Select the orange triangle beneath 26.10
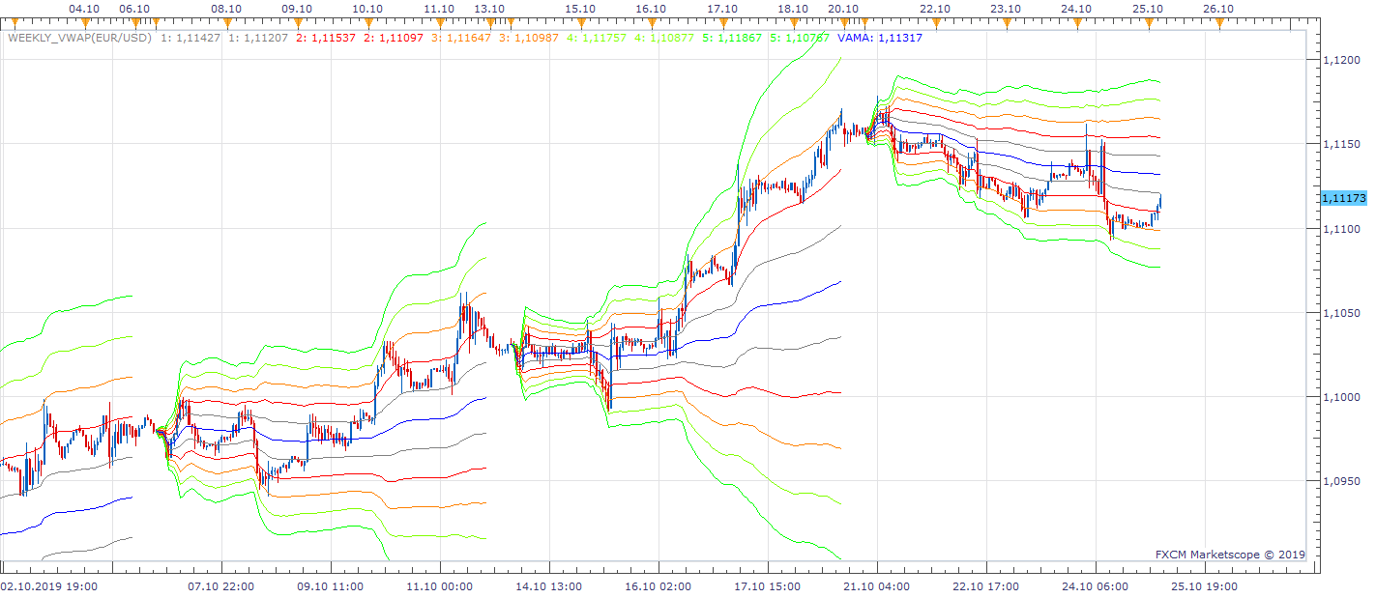The width and height of the screenshot is (1376, 598). [1218, 21]
